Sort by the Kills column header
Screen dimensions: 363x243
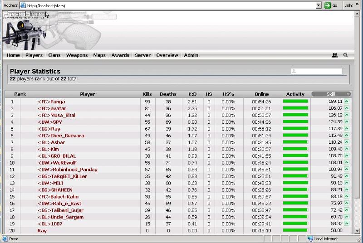[x=147, y=94]
